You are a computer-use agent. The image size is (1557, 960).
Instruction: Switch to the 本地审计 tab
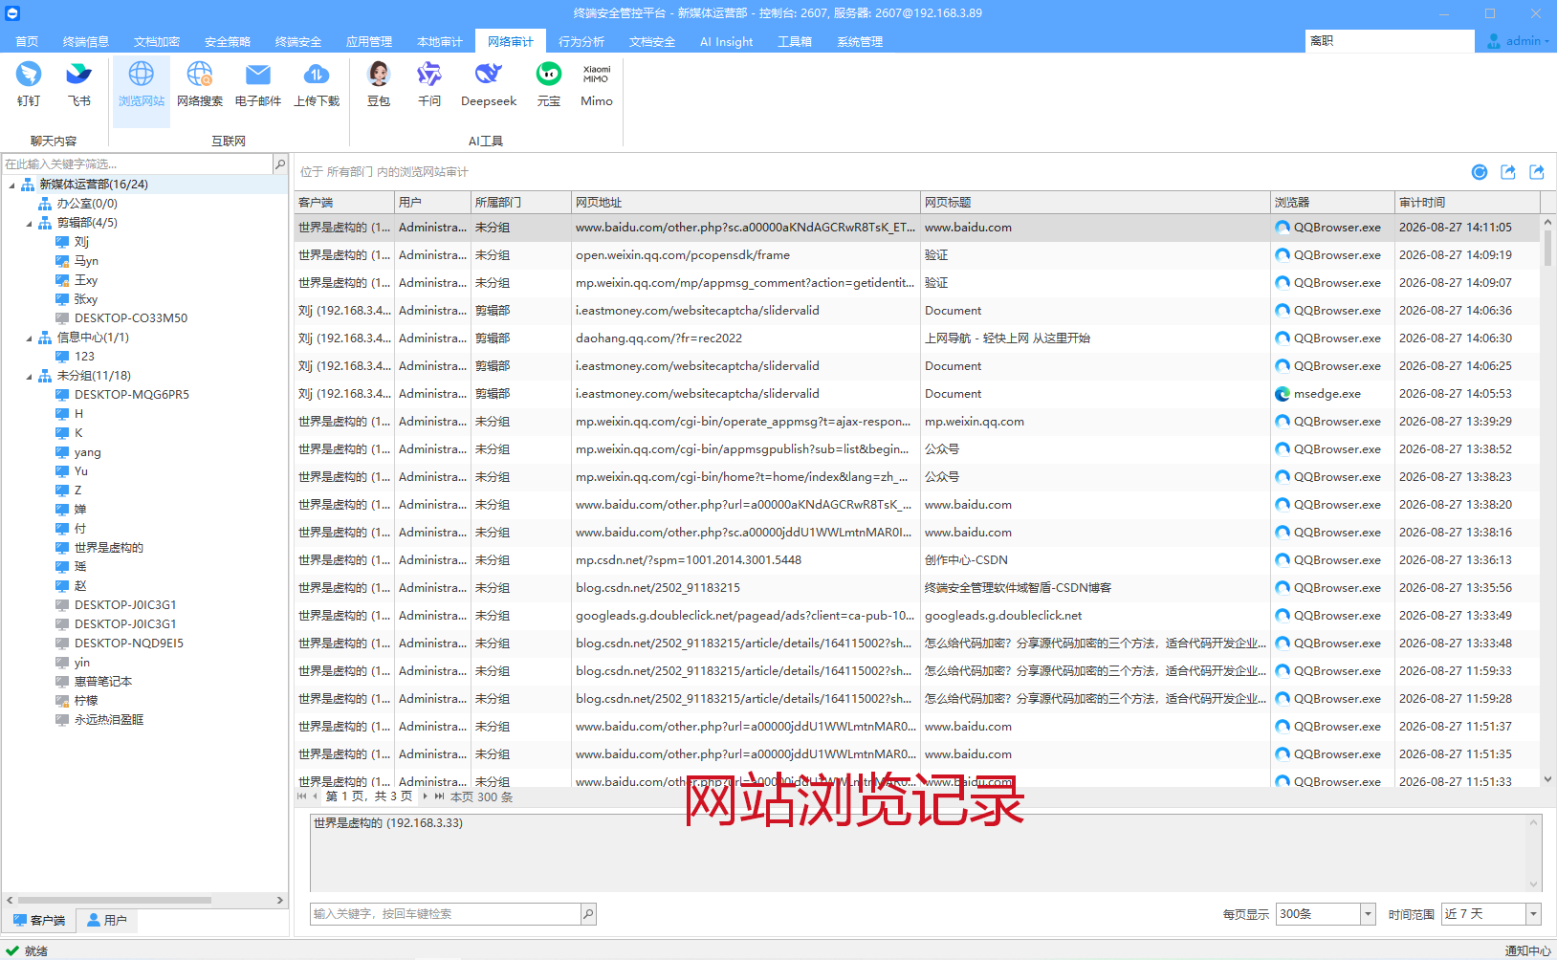point(440,41)
